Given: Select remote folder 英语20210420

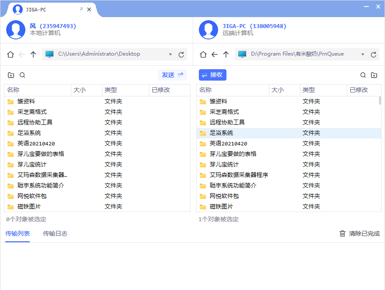Looking at the screenshot, I should tap(289, 144).
